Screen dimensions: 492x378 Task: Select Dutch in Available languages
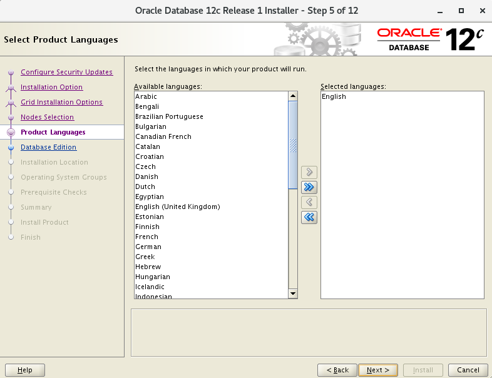coord(211,186)
